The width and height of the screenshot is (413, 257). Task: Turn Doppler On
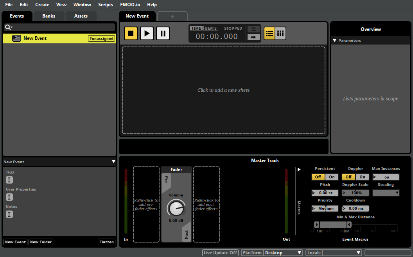point(362,177)
